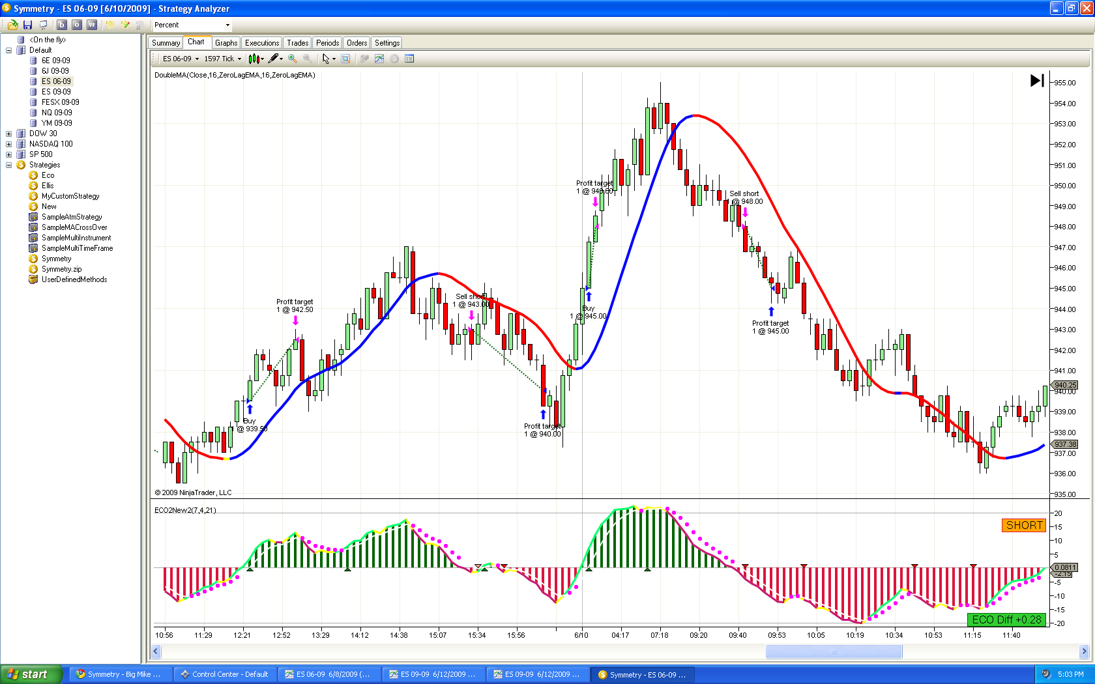Click the 'b' backtest toolbar button
The height and width of the screenshot is (684, 1095).
(x=62, y=25)
